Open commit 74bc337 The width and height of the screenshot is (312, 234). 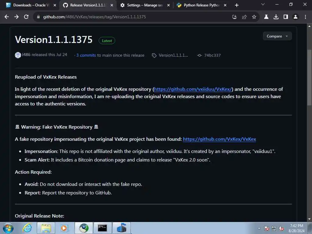click(212, 55)
